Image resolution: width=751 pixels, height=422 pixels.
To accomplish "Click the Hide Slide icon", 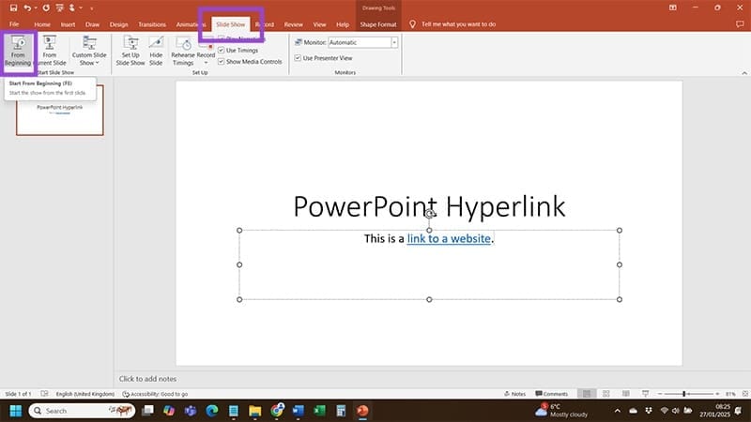I will point(156,49).
